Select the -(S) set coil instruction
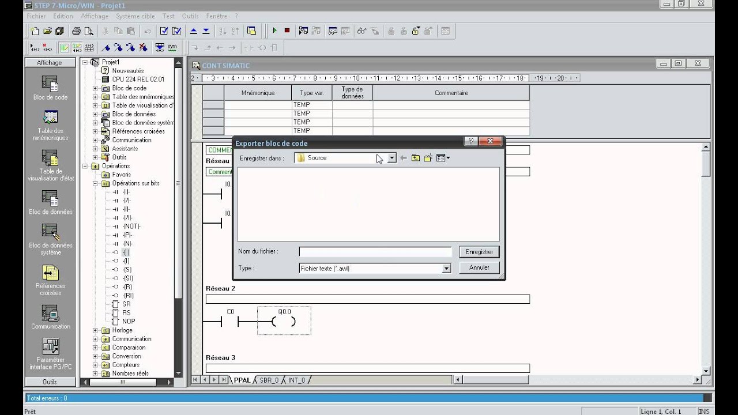The height and width of the screenshot is (415, 738). (127, 270)
